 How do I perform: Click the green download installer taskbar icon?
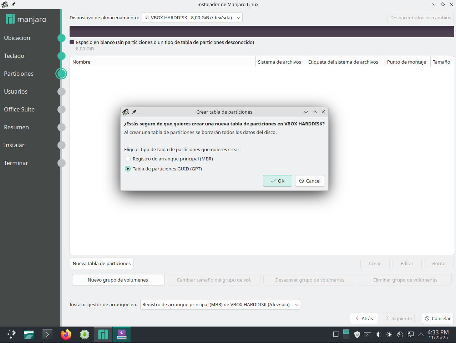point(85,334)
